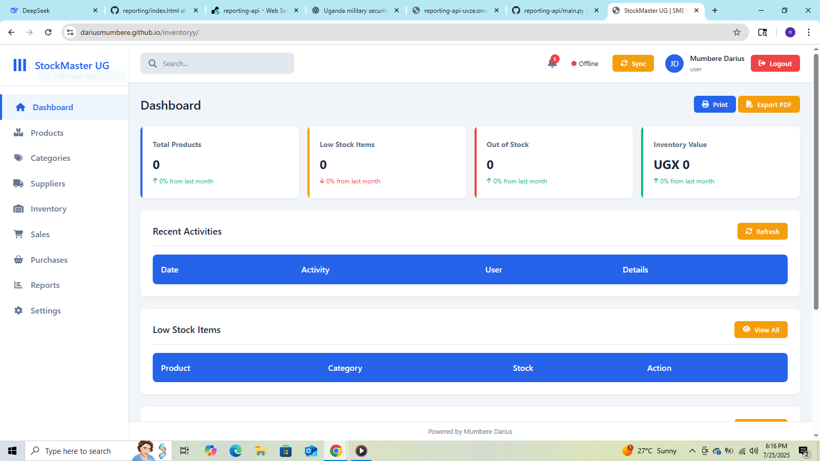Screen dimensions: 820x461
Task: Click the Search input field
Action: click(x=217, y=64)
